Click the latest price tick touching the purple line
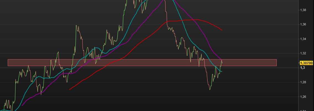 [x=222, y=60]
